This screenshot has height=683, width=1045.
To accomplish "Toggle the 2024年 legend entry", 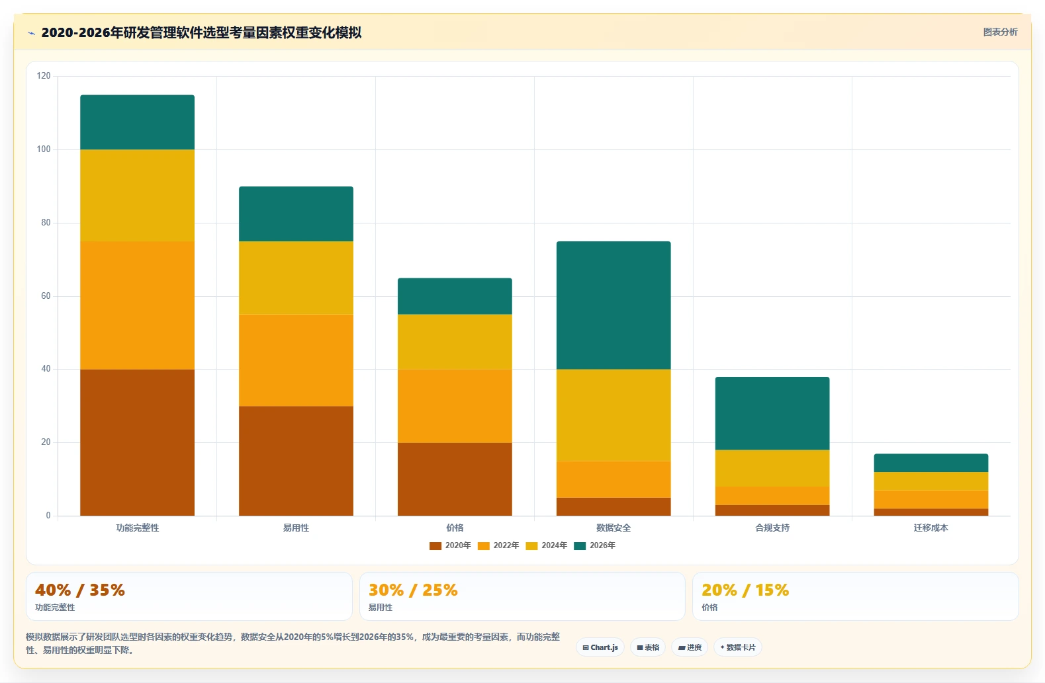I will coord(547,545).
